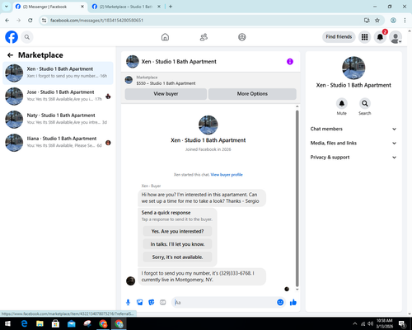This screenshot has width=412, height=330.
Task: Expand the Media, files and links section
Action: pos(353,143)
